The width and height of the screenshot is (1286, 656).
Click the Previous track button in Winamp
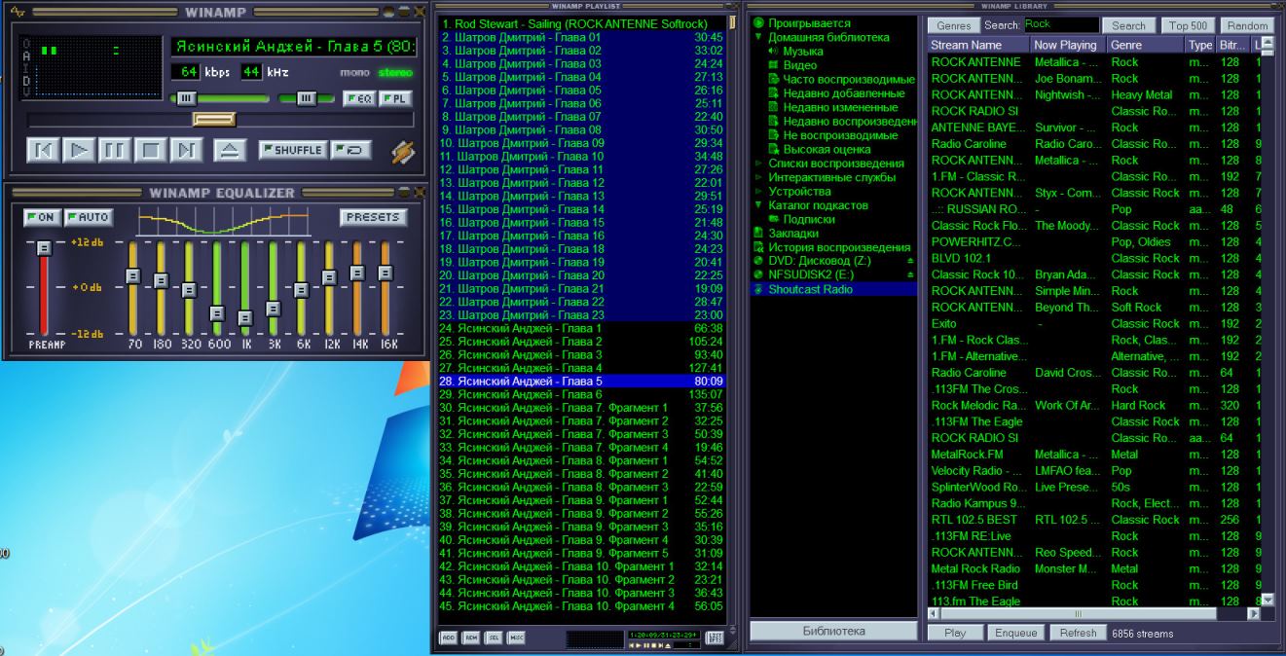coord(41,150)
